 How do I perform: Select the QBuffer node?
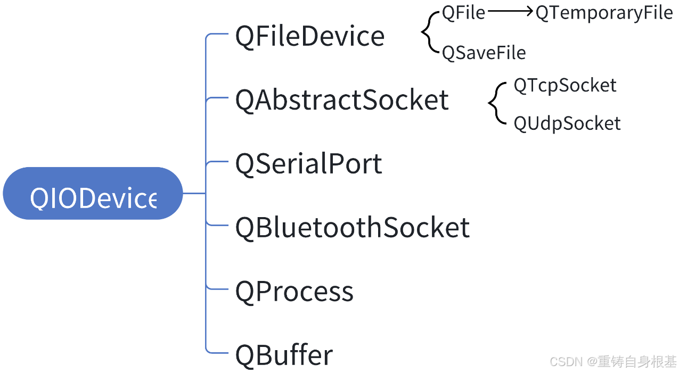[284, 355]
